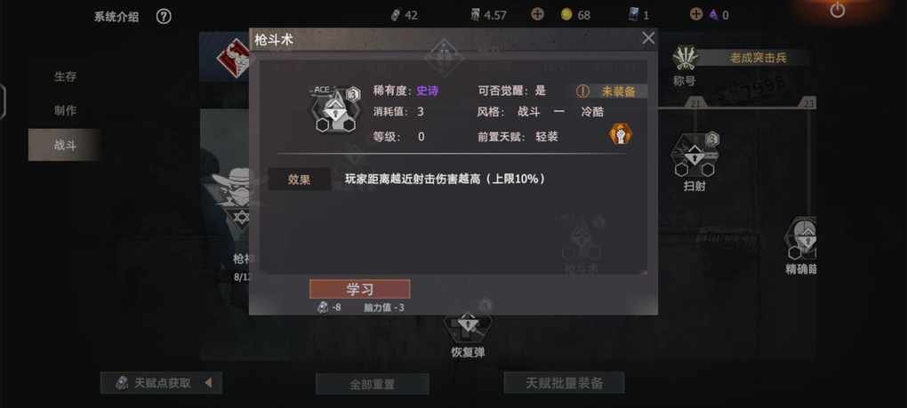Screen dimensions: 907x408
Task: Click the 天赋批量装备 batch equip button
Action: pos(564,382)
